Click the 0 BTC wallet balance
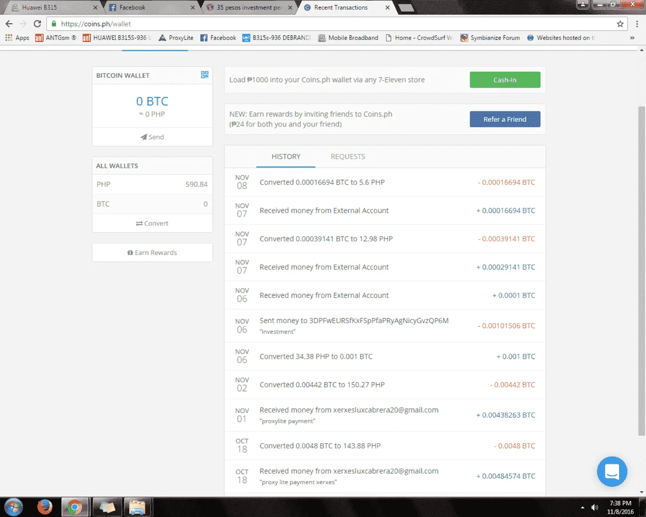This screenshot has width=646, height=517. (x=152, y=101)
